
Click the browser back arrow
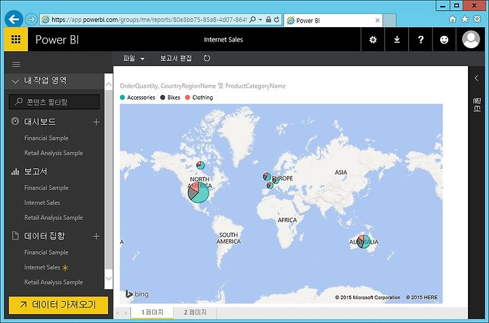coord(14,19)
